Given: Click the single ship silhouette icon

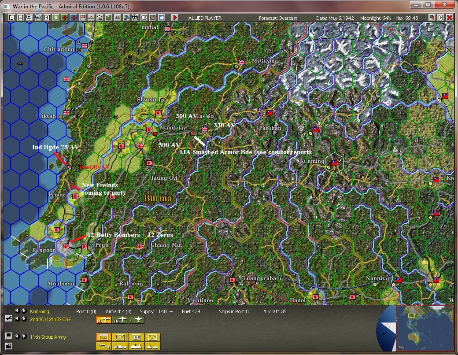Looking at the screenshot, I should [x=91, y=18].
